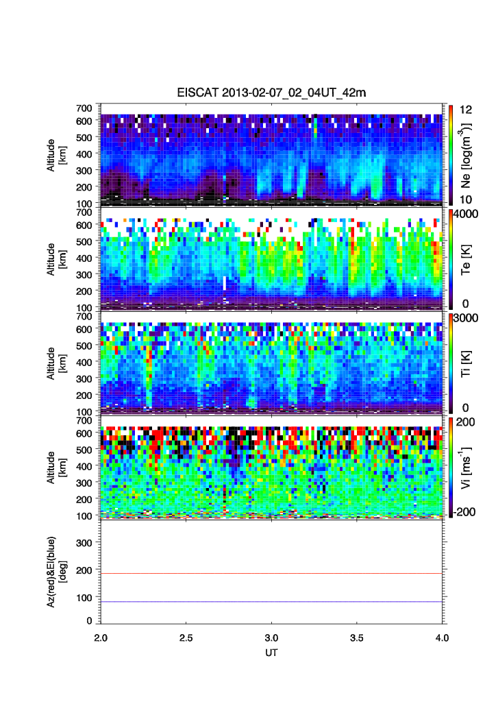This screenshot has width=485, height=728.
Task: Click the plot title "EISCAT 2013-02-07_02_04UT_42m"
Action: [271, 93]
